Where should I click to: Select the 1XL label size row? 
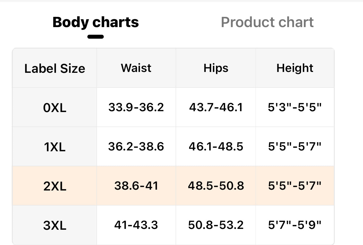point(55,147)
